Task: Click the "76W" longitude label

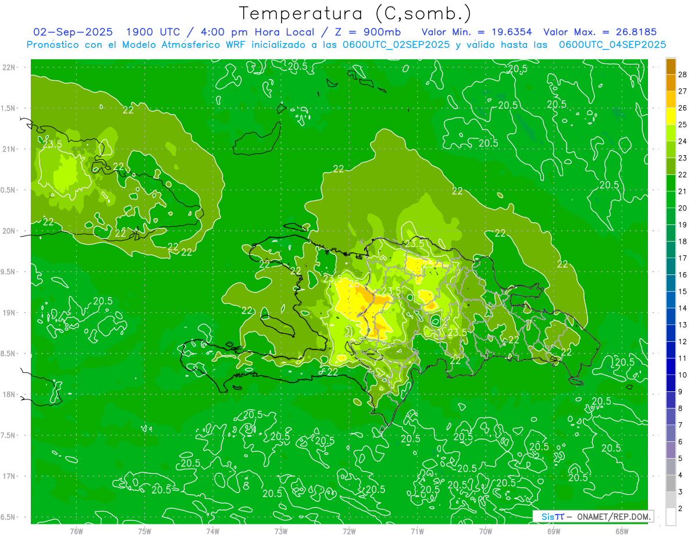Action: (76, 531)
